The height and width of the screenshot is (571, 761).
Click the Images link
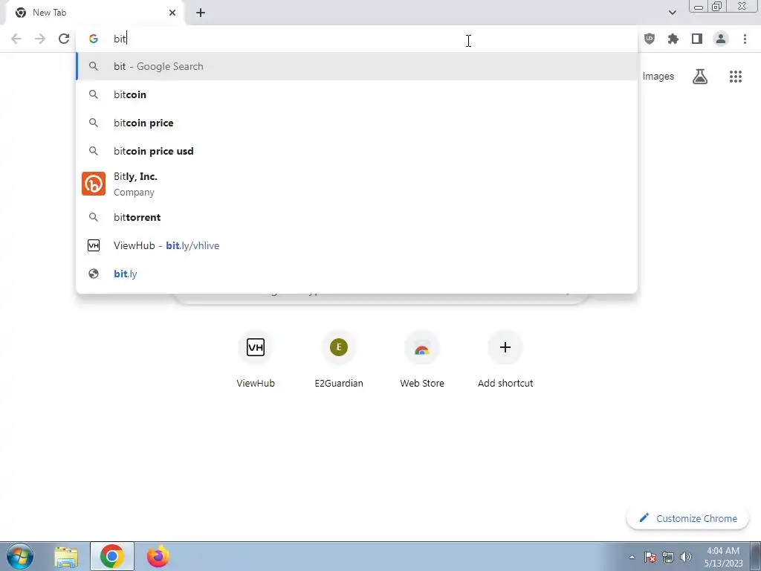658,77
